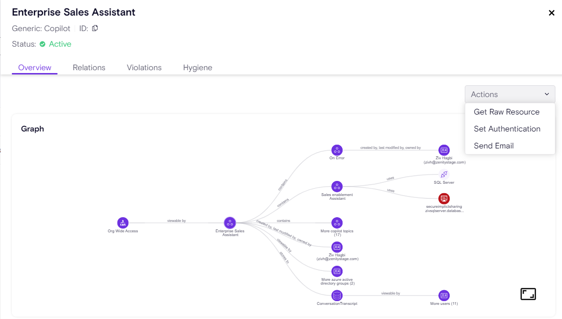This screenshot has width=562, height=319.
Task: Open the Violations tab
Action: (144, 67)
